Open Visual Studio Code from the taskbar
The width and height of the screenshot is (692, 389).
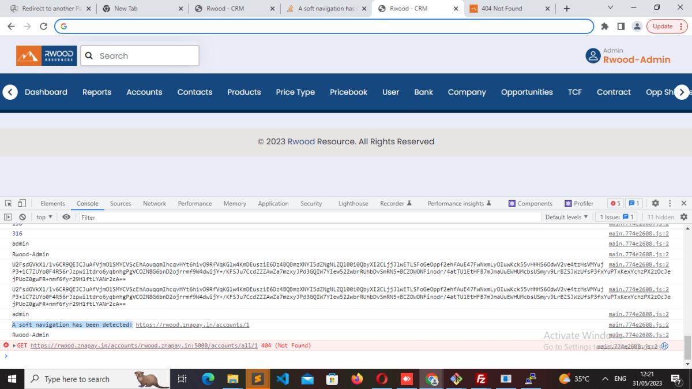(x=282, y=379)
